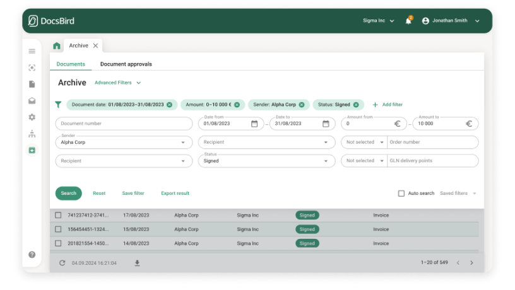Tick the checkbox for 201821554 document
Screen dimensions: 515x290
tap(58, 243)
